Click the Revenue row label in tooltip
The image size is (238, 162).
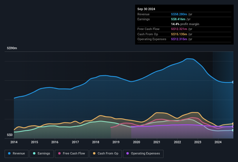[x=143, y=14]
